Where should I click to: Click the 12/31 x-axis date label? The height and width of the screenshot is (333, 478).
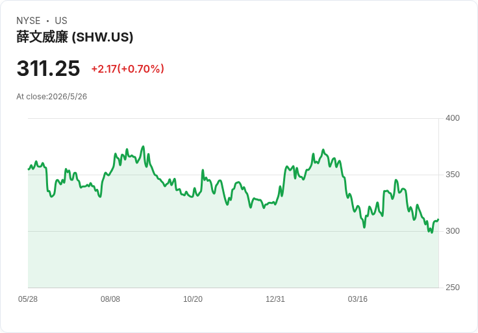coord(275,299)
